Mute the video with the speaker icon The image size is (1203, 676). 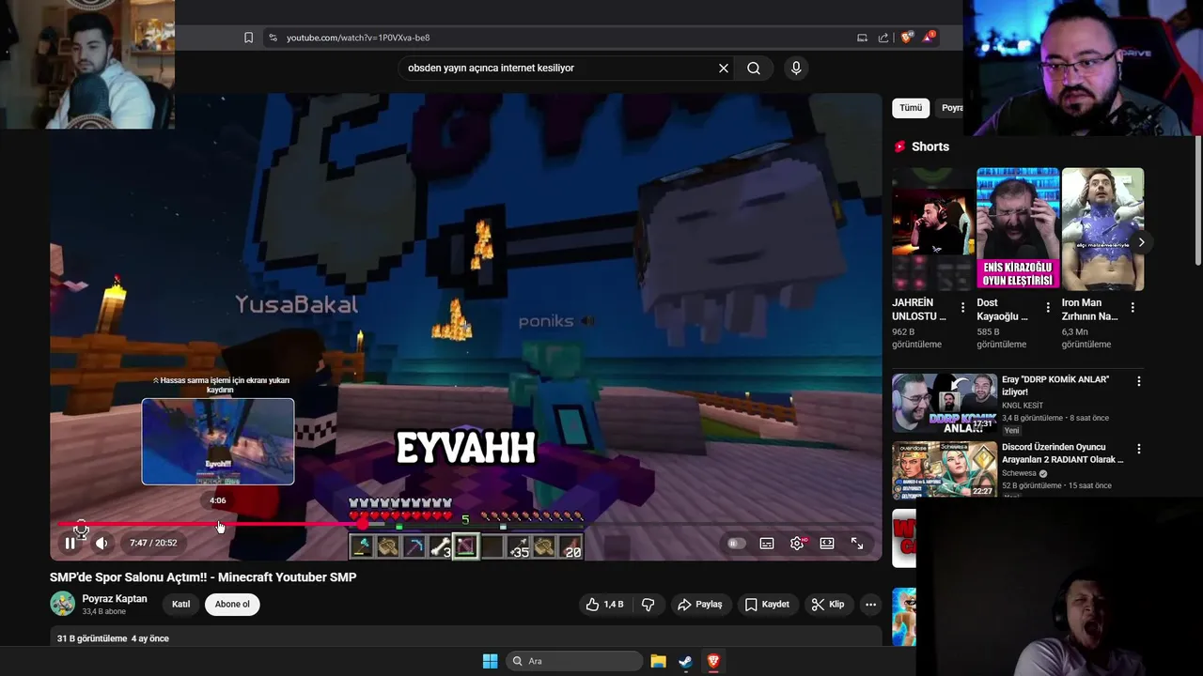[x=102, y=543]
